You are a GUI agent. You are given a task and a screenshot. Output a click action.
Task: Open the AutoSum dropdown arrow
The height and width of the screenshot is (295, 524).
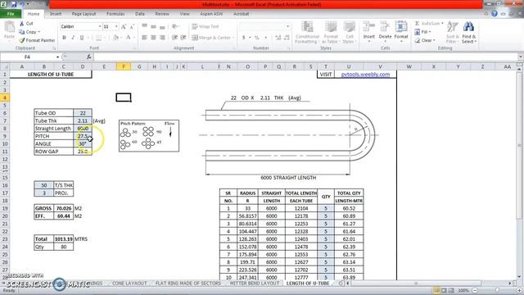(442, 24)
